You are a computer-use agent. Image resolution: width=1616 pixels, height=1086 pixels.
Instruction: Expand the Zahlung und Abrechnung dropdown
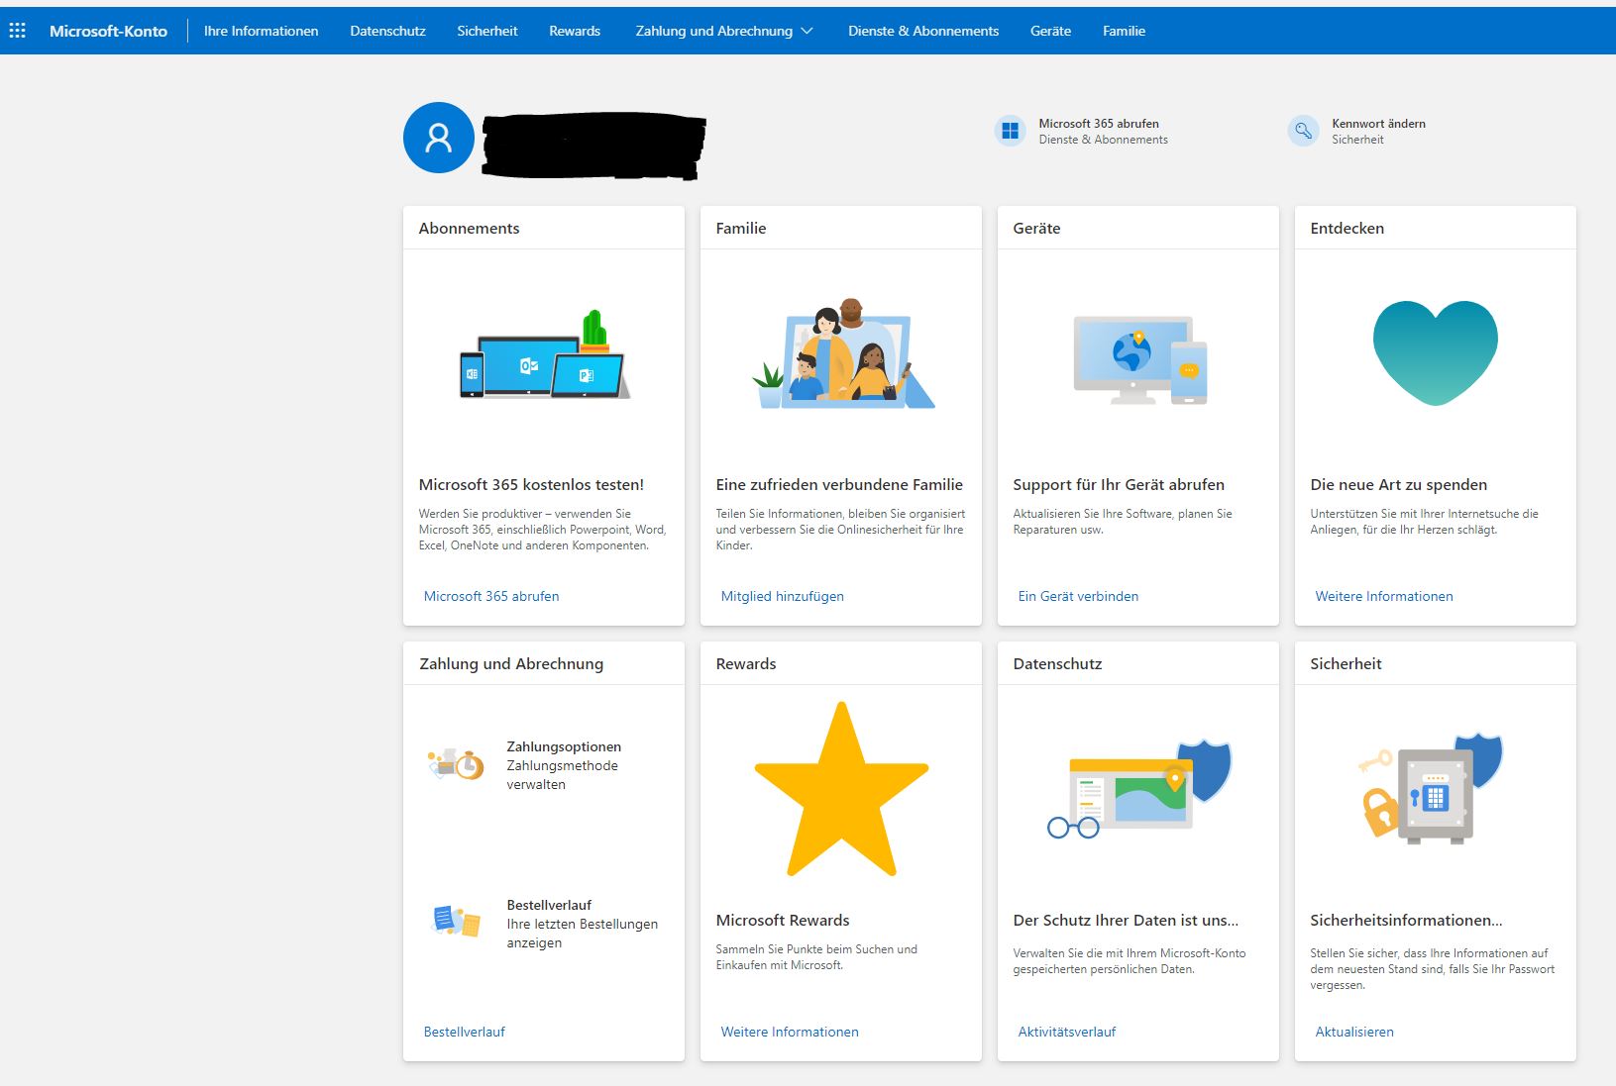(724, 31)
